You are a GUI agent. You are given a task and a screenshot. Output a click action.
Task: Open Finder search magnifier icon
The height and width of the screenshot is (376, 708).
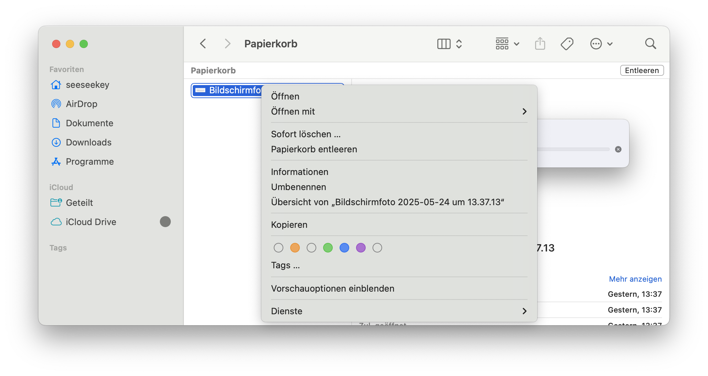650,44
